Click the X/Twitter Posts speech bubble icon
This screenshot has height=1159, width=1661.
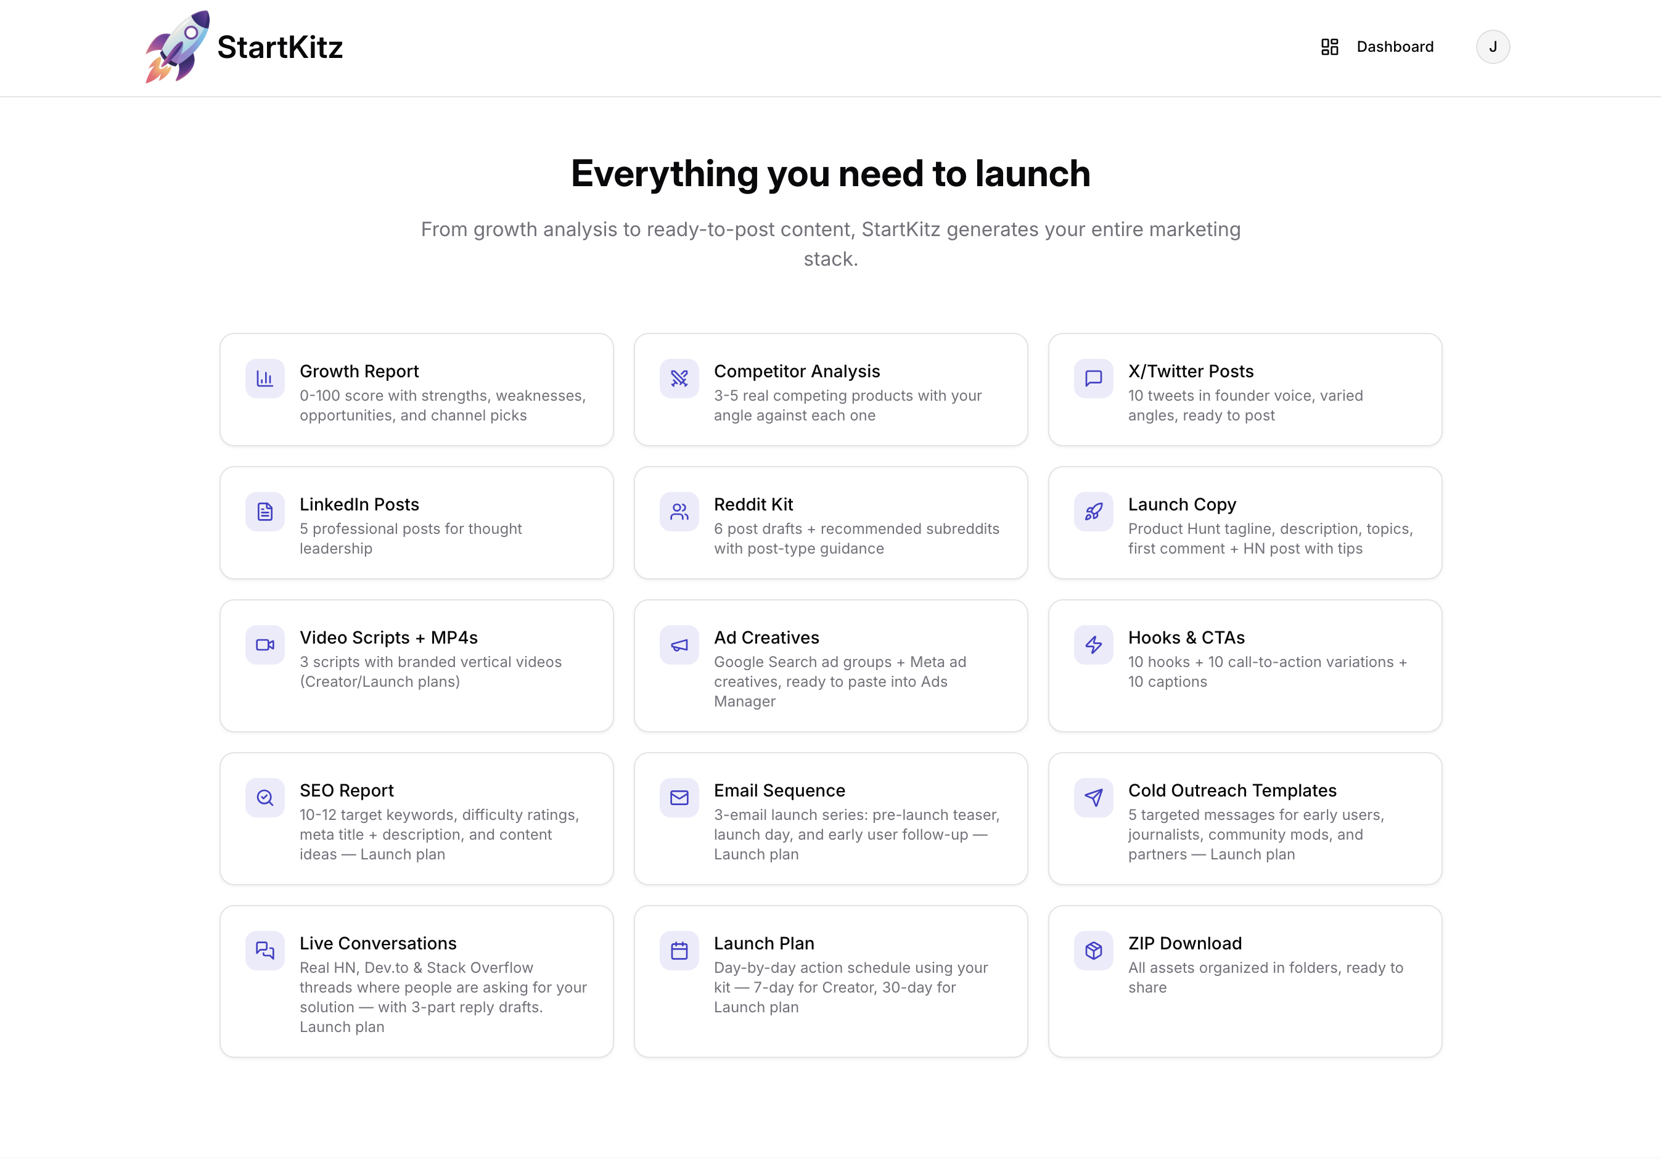coord(1093,378)
